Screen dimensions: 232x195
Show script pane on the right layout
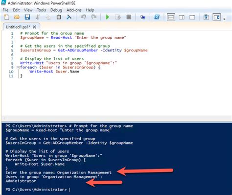click(182, 17)
